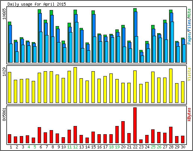The height and width of the screenshot is (151, 193).
Task: Click the cyan Pages bar for day 28
Action: (x=172, y=42)
